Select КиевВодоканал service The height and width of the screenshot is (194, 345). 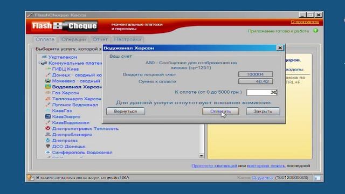(x=71, y=122)
